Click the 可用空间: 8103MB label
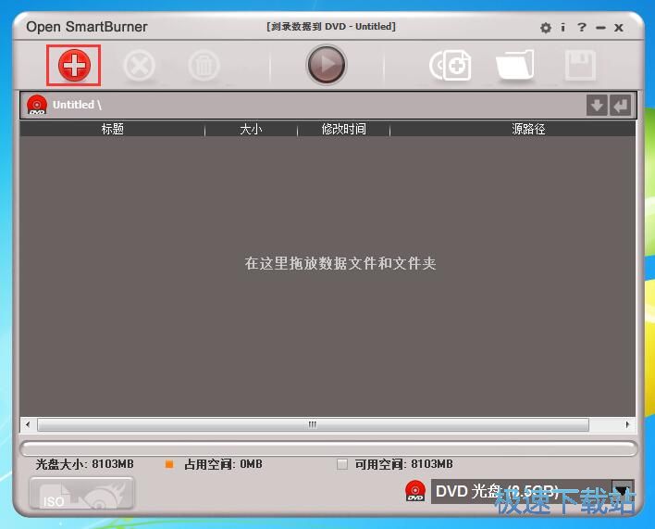This screenshot has height=529, width=655. pos(404,464)
